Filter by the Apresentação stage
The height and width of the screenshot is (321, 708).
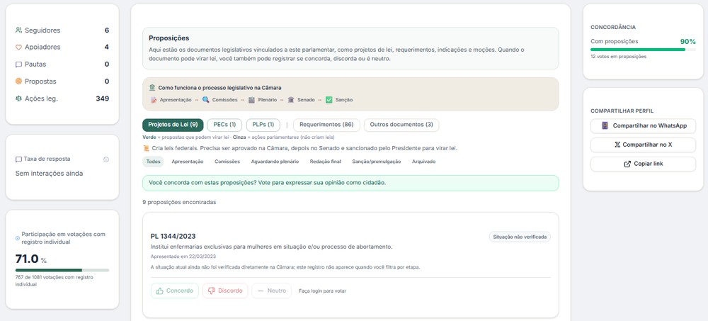coord(188,162)
